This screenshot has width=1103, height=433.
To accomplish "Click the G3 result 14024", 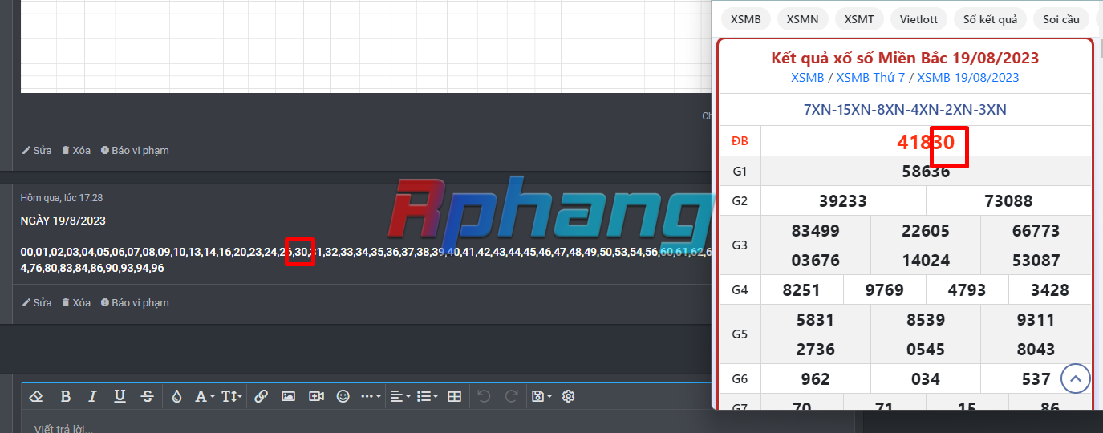I will pyautogui.click(x=926, y=261).
